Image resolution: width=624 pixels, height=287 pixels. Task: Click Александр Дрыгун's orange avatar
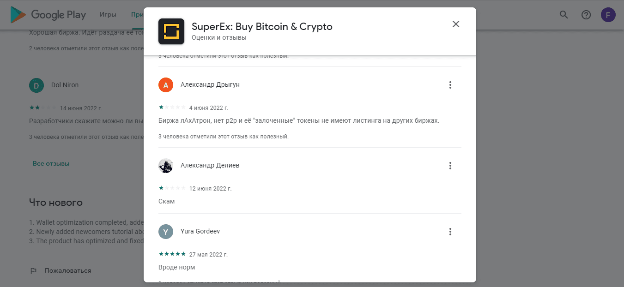(166, 85)
